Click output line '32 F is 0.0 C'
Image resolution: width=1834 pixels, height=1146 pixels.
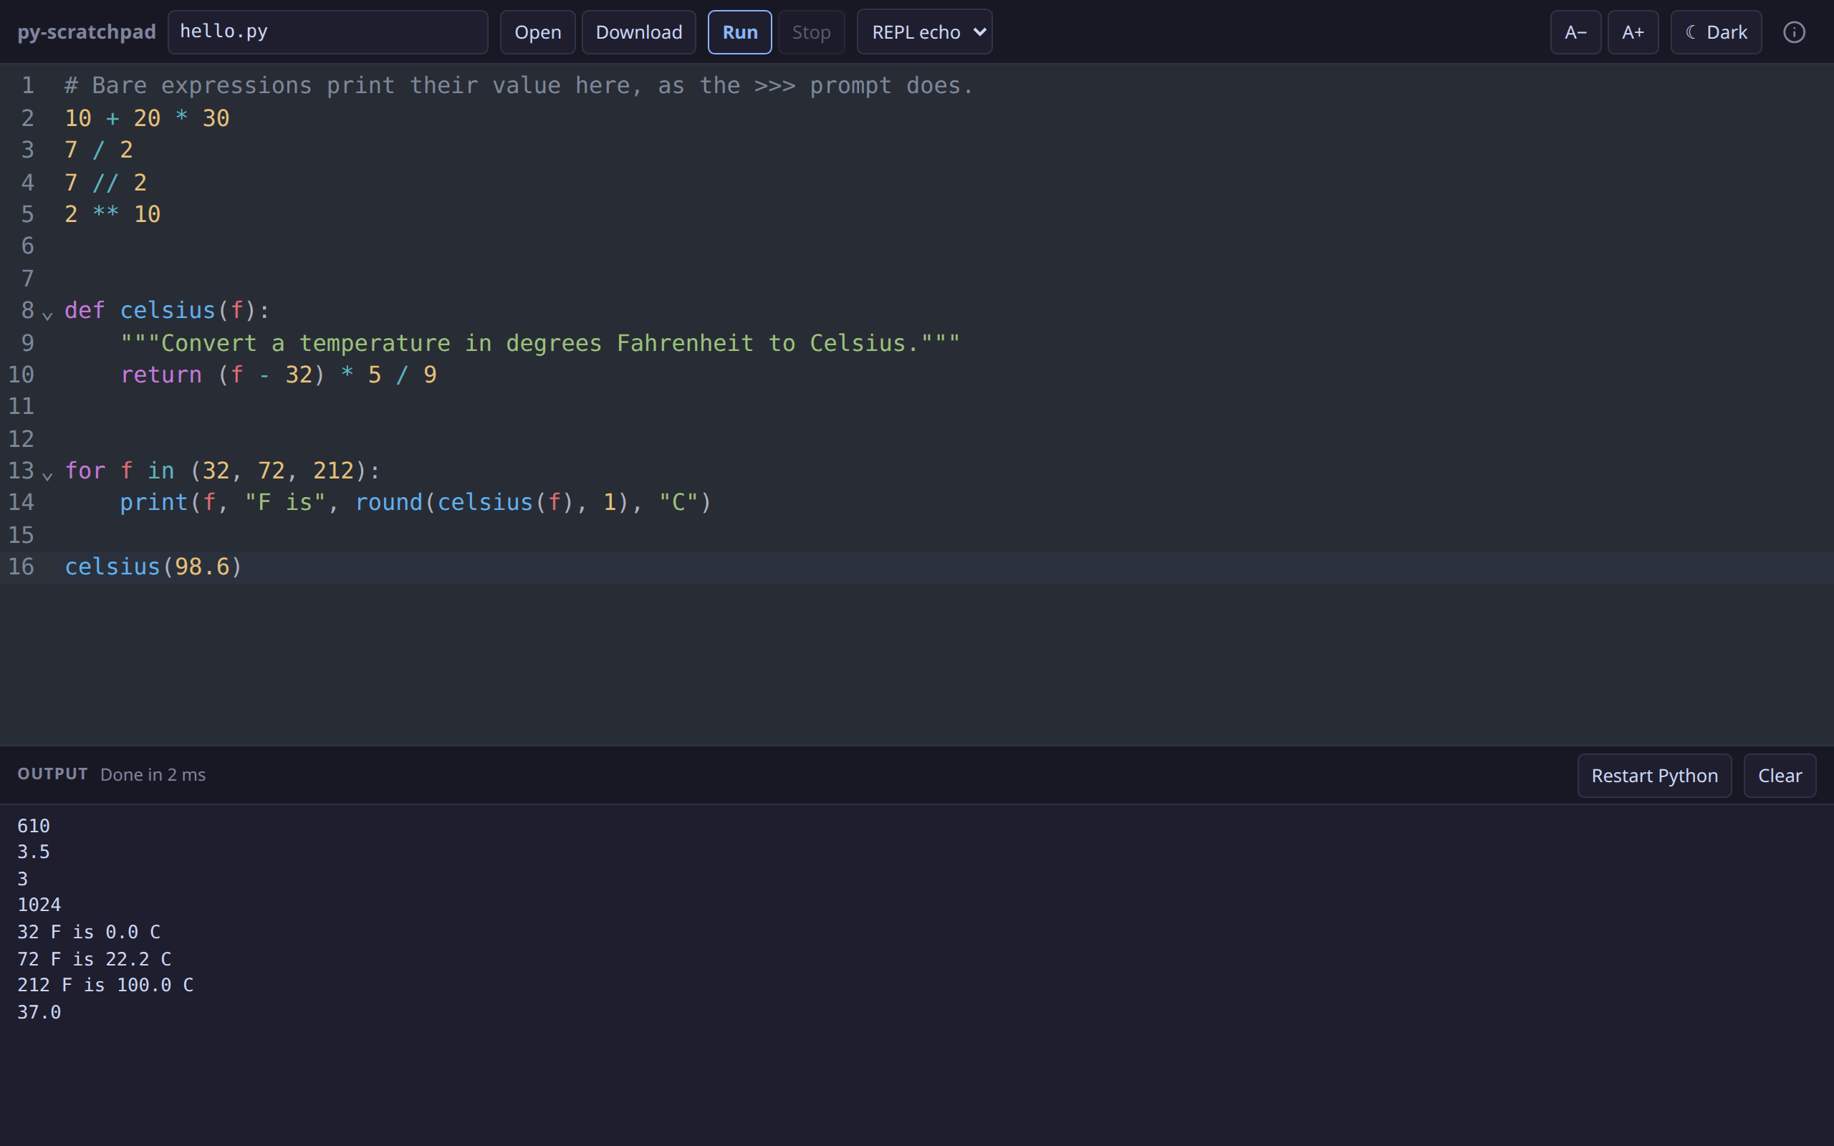[x=90, y=932]
